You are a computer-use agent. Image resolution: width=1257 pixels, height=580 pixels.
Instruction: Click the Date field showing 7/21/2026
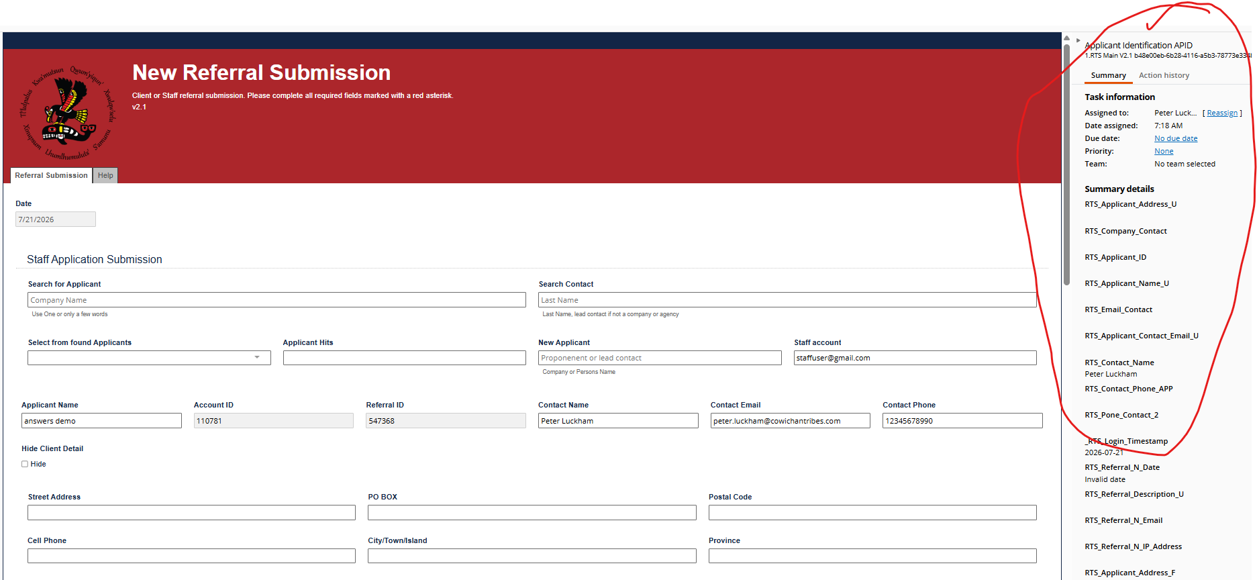[x=56, y=220]
